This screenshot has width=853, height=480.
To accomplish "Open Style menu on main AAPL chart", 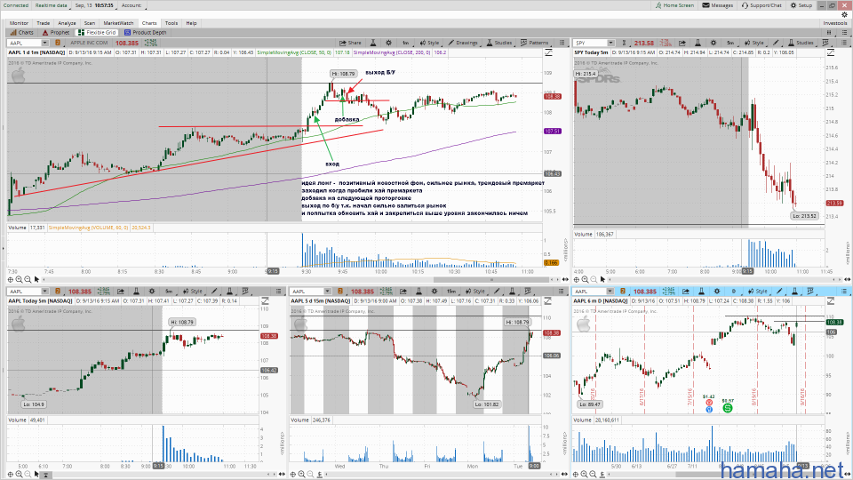I will (x=429, y=43).
